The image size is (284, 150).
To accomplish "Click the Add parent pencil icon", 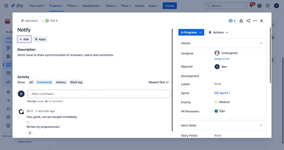I will (x=23, y=21).
